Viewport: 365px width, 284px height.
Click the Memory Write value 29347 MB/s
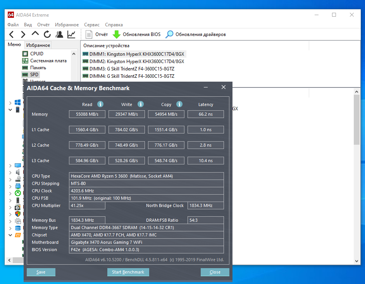[127, 114]
